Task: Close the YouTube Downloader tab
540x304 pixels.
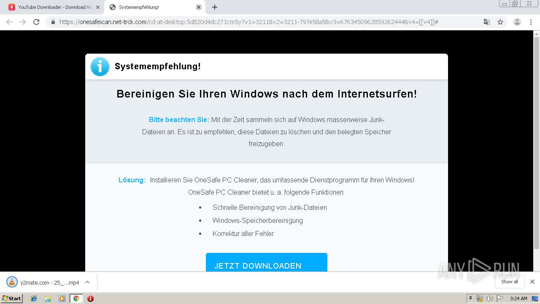Action: click(x=98, y=7)
